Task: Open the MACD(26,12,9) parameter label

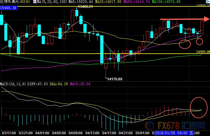Action: click(13, 84)
